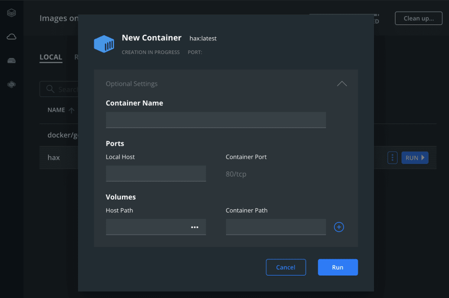Click the RUN button in hax row
Image resolution: width=449 pixels, height=298 pixels.
415,158
